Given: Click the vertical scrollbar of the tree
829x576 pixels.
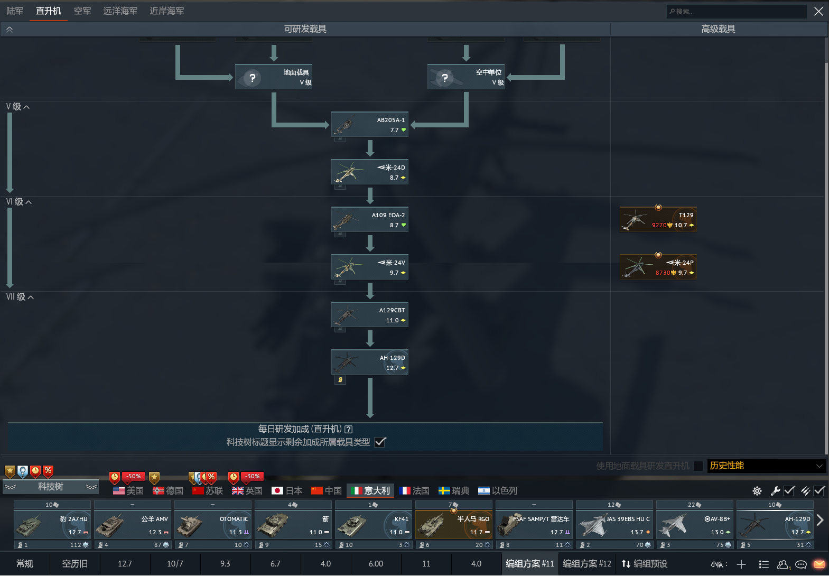Looking at the screenshot, I should pos(826,259).
